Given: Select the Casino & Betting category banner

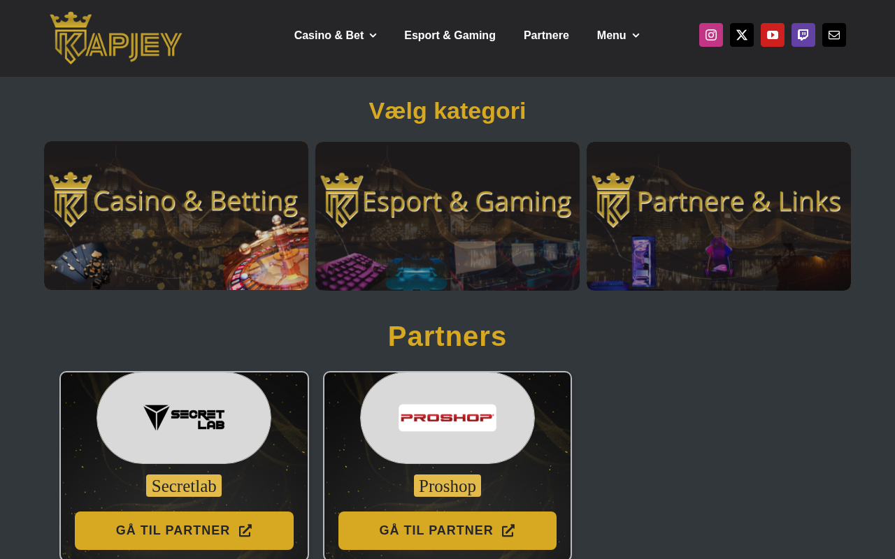Looking at the screenshot, I should coord(176,216).
